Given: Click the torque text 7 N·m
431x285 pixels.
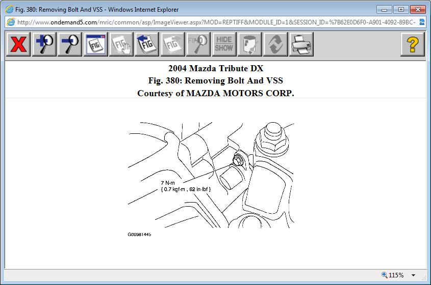Looking at the screenshot, I should [x=168, y=183].
